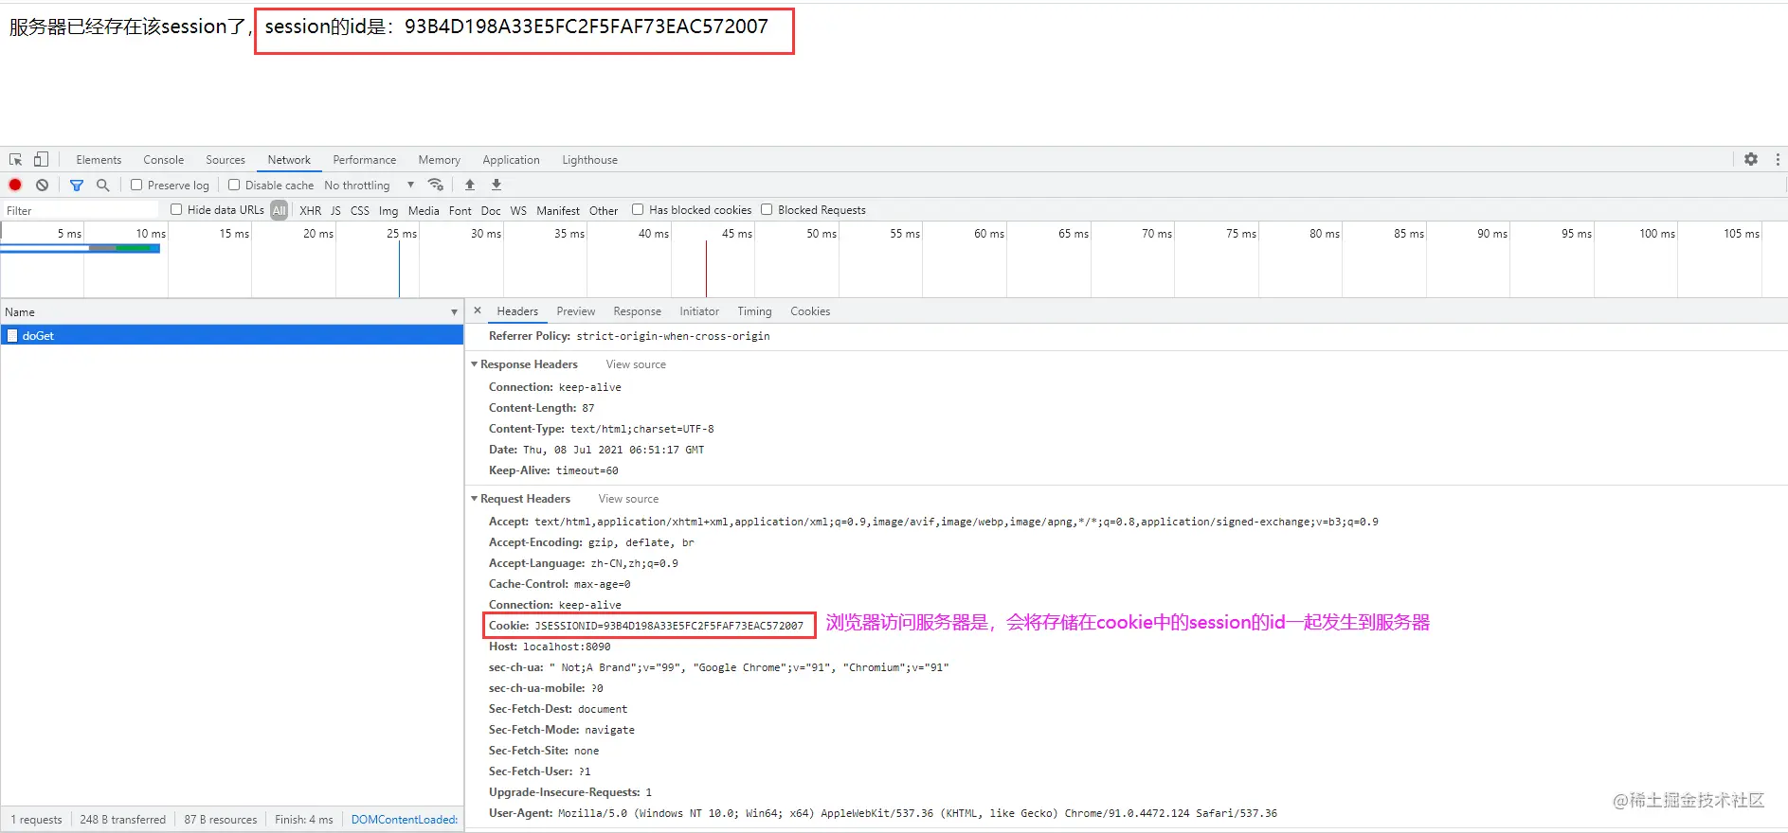
Task: Open the Cookies details tab
Action: click(x=810, y=311)
